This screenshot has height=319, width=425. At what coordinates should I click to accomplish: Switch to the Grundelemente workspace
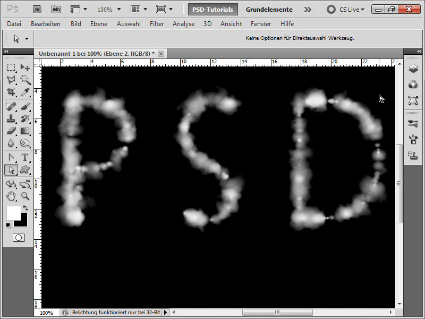tap(269, 10)
